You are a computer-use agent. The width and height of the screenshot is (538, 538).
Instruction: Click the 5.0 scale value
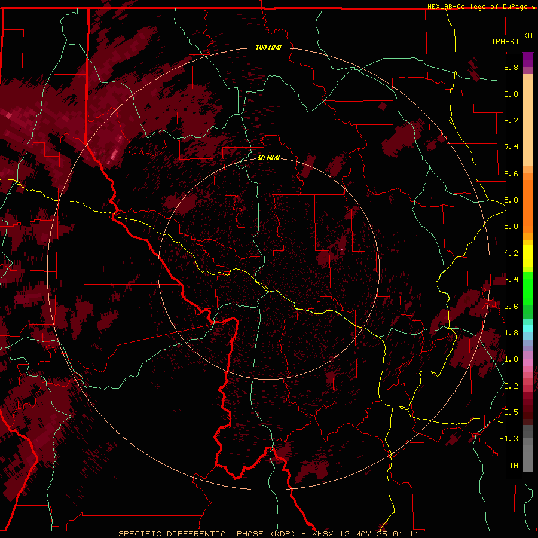(x=511, y=227)
